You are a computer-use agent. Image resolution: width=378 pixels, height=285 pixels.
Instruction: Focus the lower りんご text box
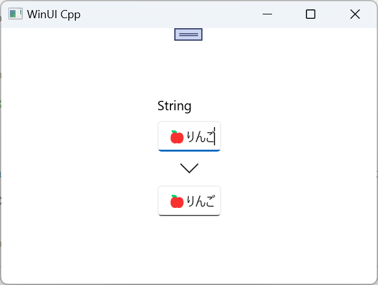(x=189, y=201)
